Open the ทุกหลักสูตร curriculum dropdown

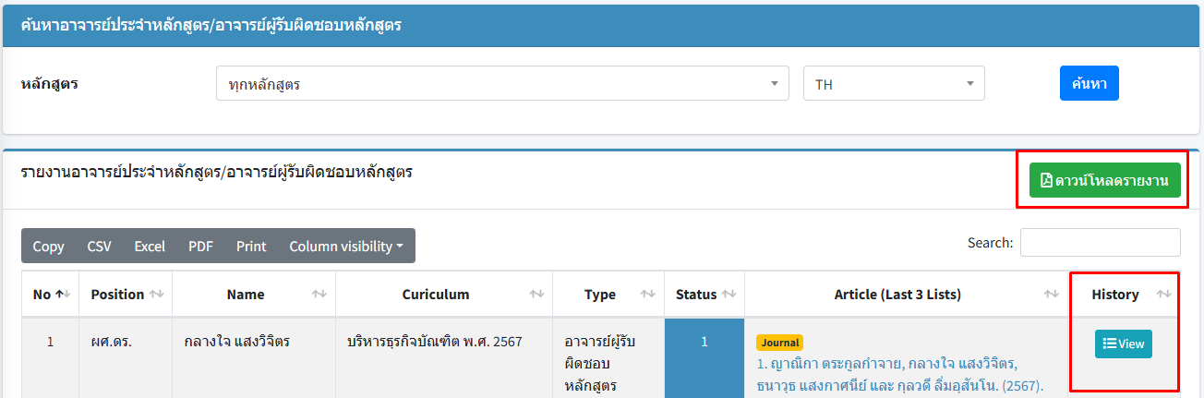[502, 84]
